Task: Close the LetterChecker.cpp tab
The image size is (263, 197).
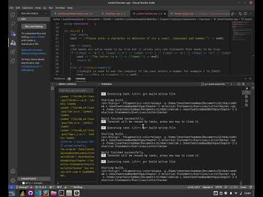Action: click(165, 14)
